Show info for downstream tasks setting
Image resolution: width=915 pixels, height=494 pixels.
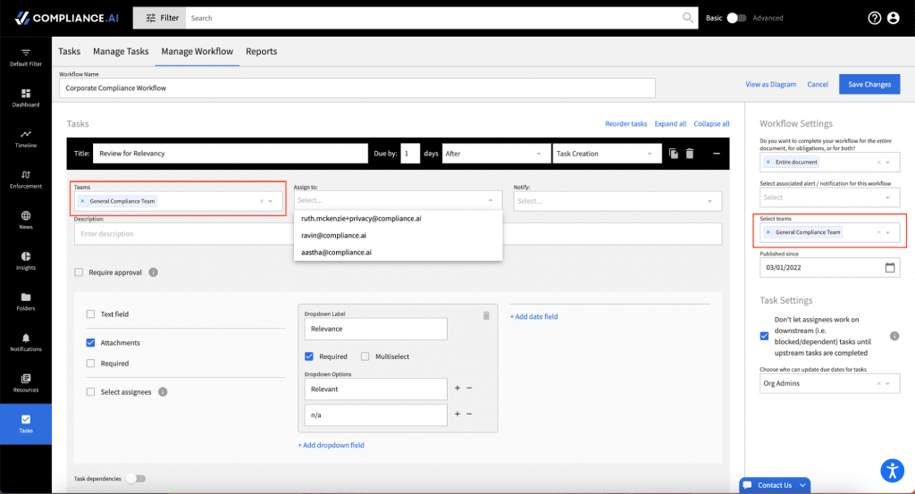(894, 336)
